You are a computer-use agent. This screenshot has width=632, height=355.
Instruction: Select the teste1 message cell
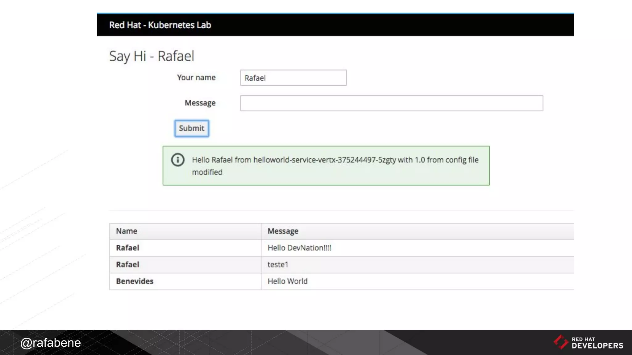pyautogui.click(x=278, y=264)
